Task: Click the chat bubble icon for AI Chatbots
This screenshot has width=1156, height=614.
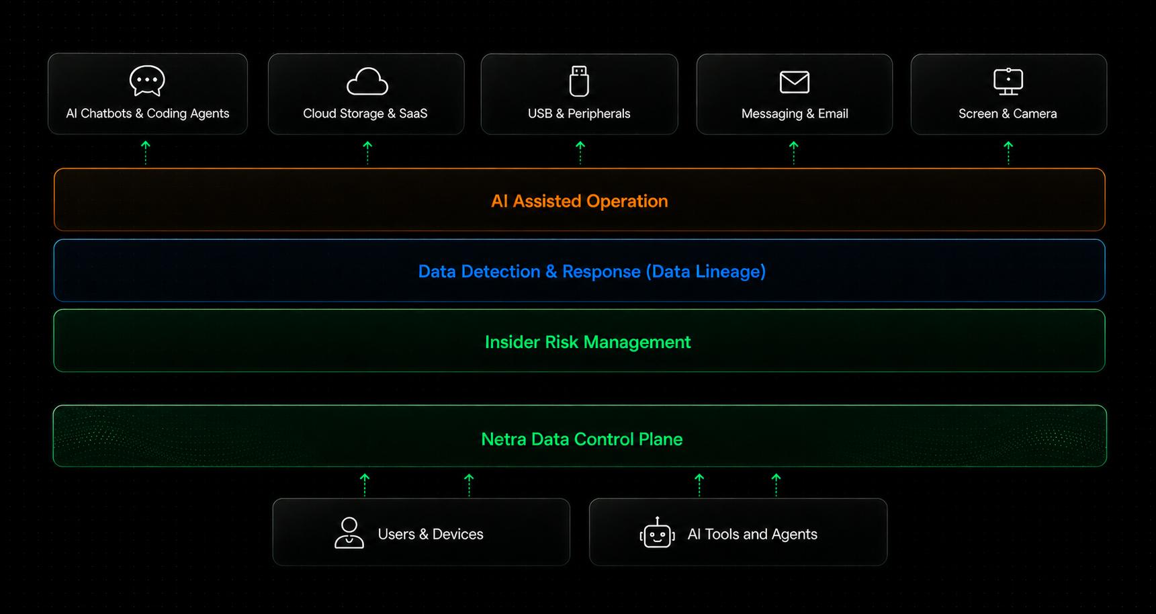Action: pyautogui.click(x=147, y=81)
